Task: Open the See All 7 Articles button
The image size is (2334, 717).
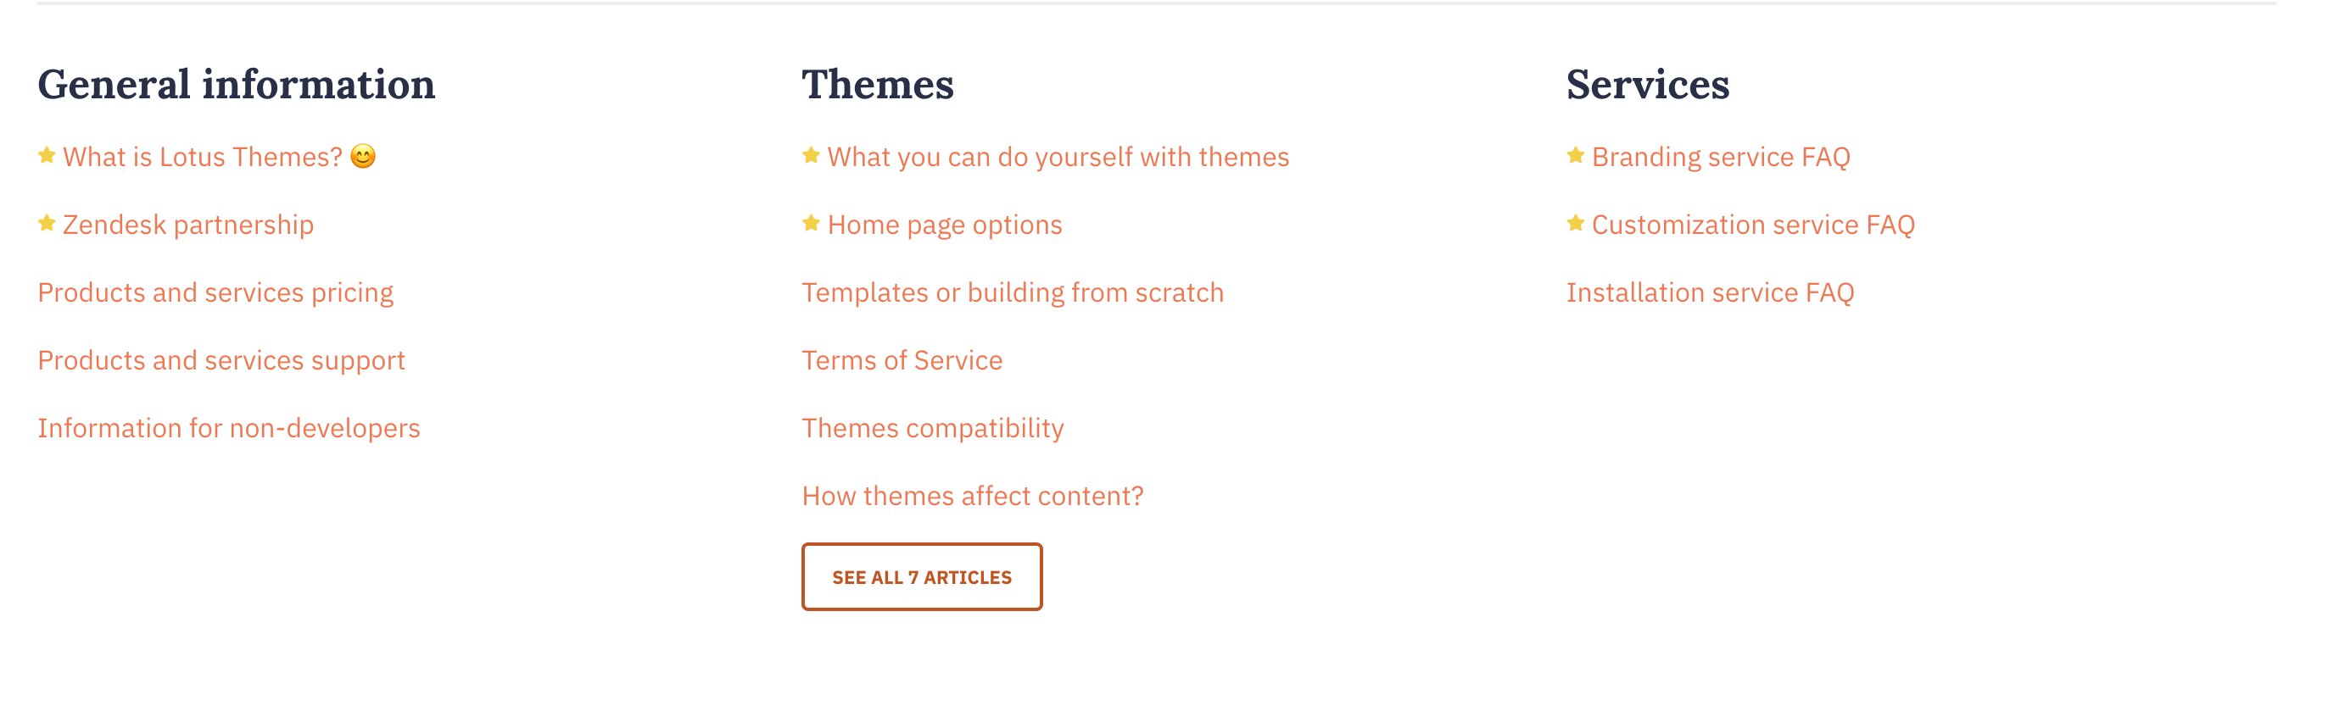Action: [921, 576]
